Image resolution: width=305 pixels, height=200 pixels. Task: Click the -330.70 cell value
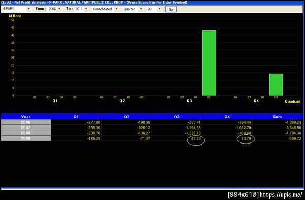[94, 133]
